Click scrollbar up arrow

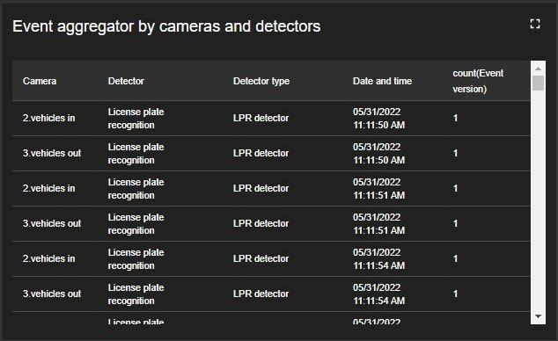[x=538, y=69]
